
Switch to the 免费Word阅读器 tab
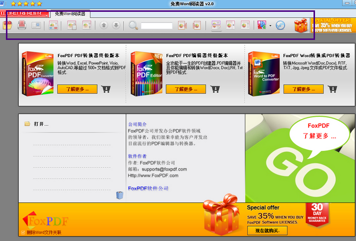(70, 14)
